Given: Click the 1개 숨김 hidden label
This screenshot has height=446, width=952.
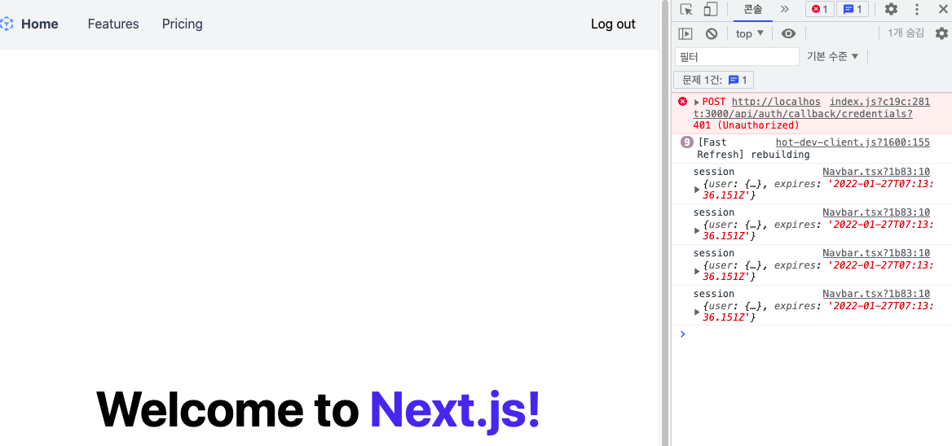Looking at the screenshot, I should 906,33.
